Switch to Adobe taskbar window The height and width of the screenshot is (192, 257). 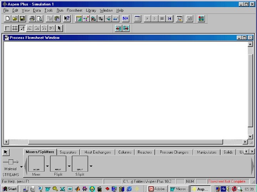tap(158, 189)
